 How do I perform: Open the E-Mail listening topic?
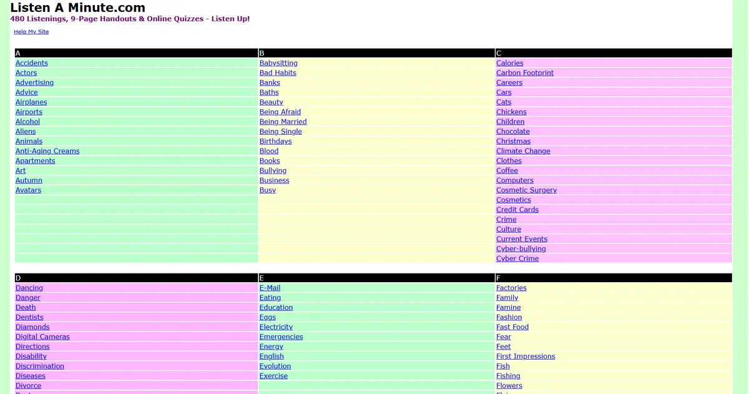(270, 288)
